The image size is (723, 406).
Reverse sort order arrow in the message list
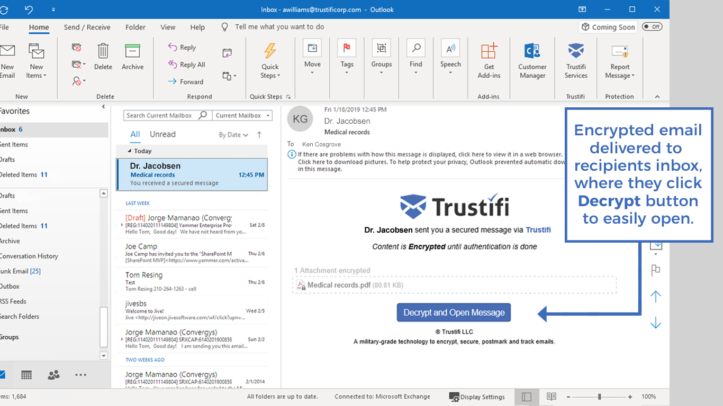tap(259, 135)
